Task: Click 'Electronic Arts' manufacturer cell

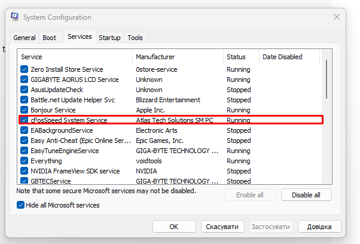Action: pos(157,130)
